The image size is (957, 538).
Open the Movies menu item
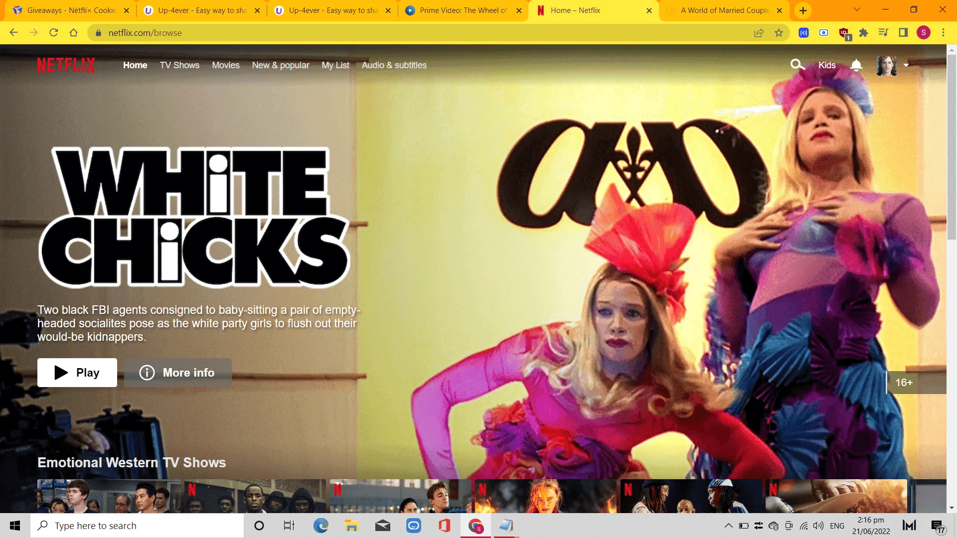[226, 65]
